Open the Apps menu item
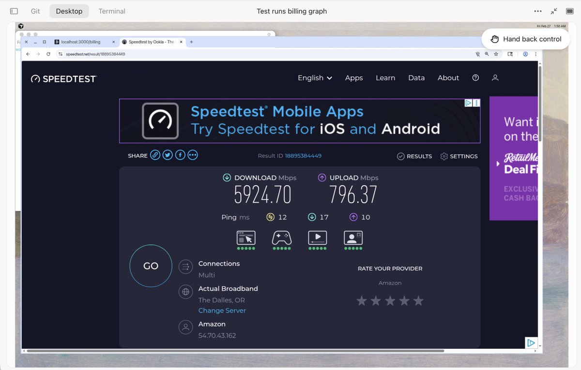This screenshot has height=370, width=581. (354, 78)
